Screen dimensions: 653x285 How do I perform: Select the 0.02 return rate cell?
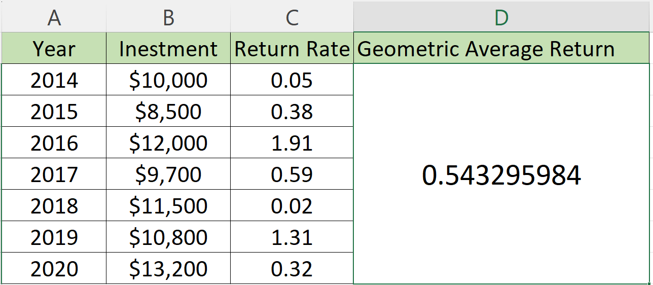tap(292, 205)
